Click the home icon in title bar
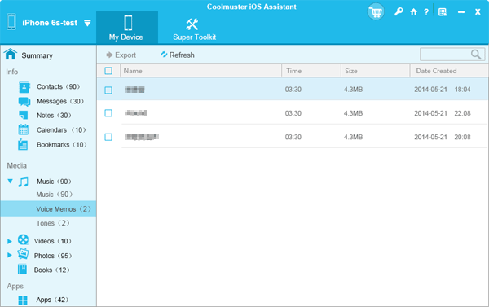 [413, 12]
